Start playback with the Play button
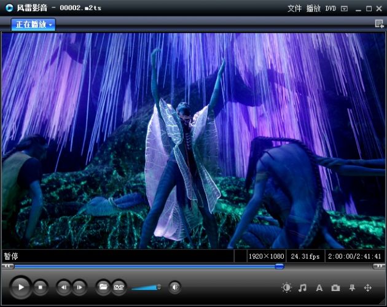This screenshot has width=387, height=307. [x=21, y=287]
